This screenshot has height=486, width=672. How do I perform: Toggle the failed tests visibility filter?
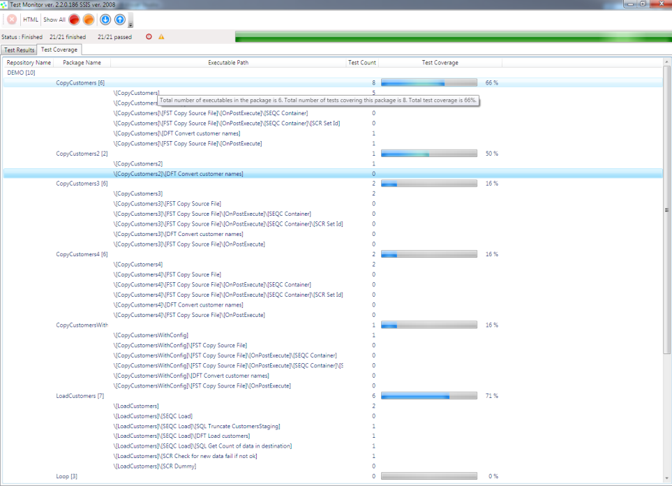[73, 20]
